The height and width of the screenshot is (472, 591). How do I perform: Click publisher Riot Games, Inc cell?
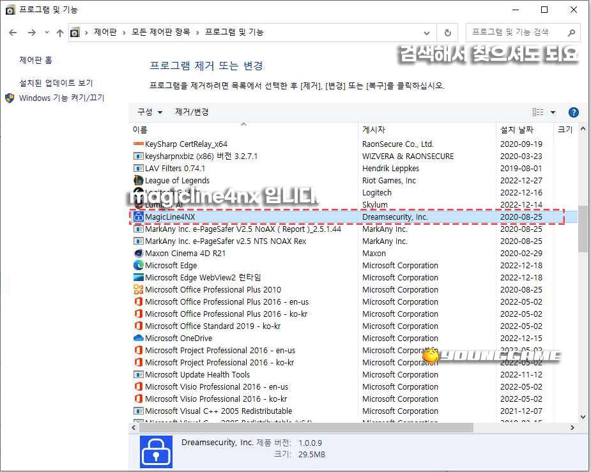(x=389, y=181)
